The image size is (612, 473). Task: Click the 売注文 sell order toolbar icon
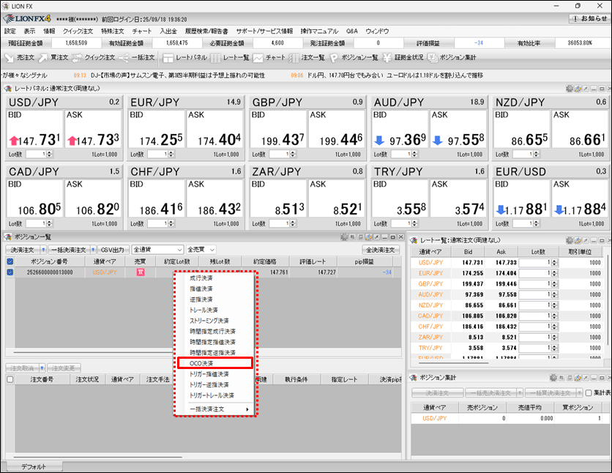coord(20,57)
